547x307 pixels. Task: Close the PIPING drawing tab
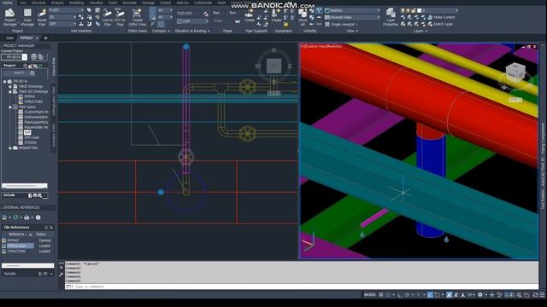click(37, 38)
